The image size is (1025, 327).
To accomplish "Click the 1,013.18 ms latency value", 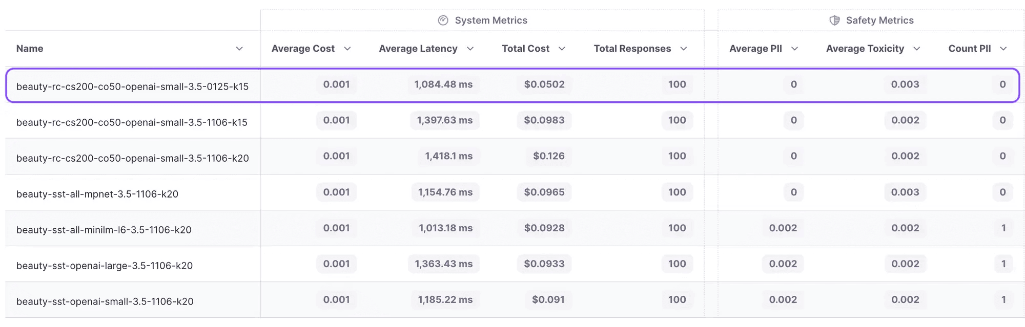I will [x=445, y=228].
